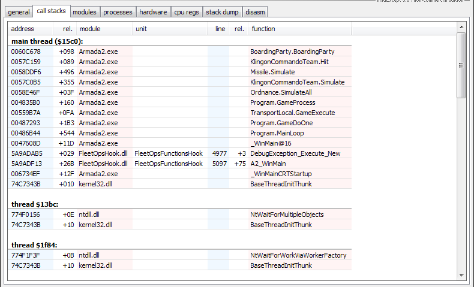Viewport: 474px width, 287px height.
Task: Select the KlingonCommandoTeam.Hit function
Action: [x=289, y=62]
